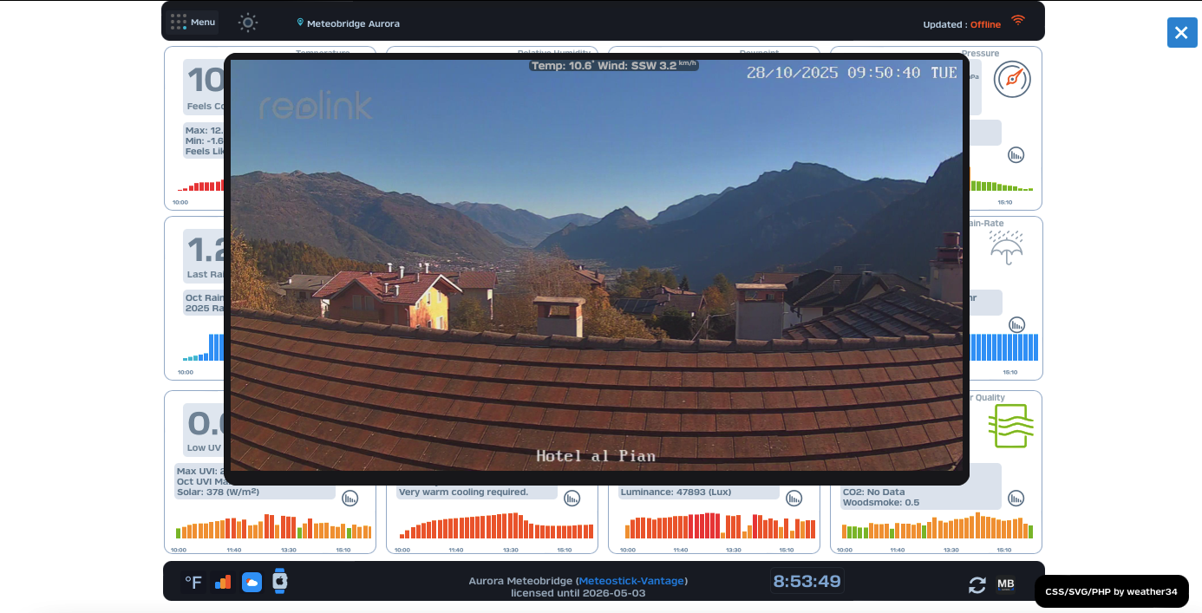Open the UV Solar panel chart icon

click(349, 499)
